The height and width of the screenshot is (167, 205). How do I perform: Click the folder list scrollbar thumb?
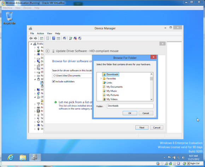coord(151,79)
